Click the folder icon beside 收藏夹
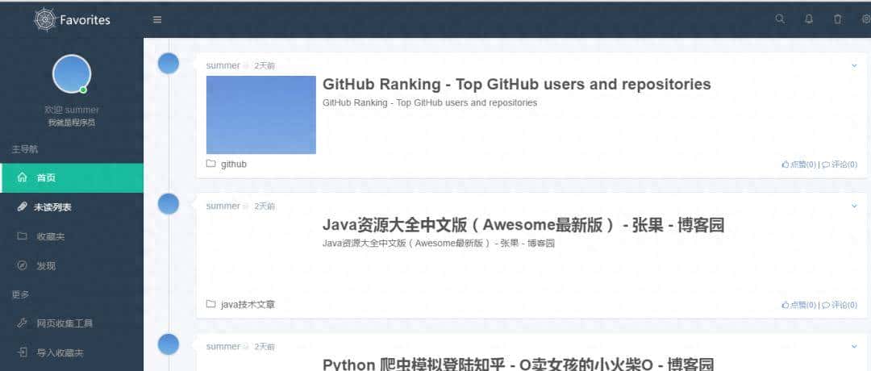871x371 pixels. coord(23,236)
